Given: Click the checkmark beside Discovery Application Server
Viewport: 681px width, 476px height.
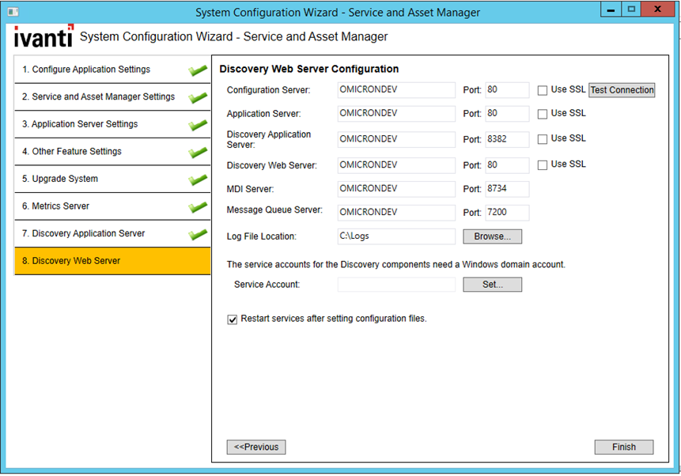Looking at the screenshot, I should (x=199, y=232).
